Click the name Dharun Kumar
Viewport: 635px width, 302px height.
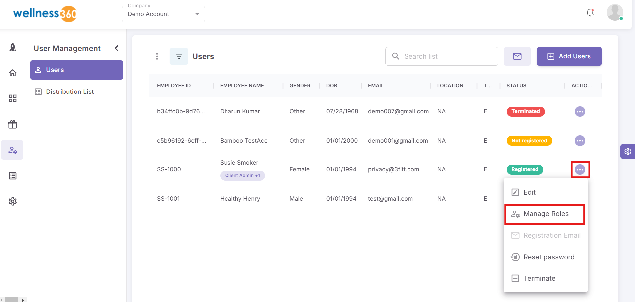click(x=240, y=112)
